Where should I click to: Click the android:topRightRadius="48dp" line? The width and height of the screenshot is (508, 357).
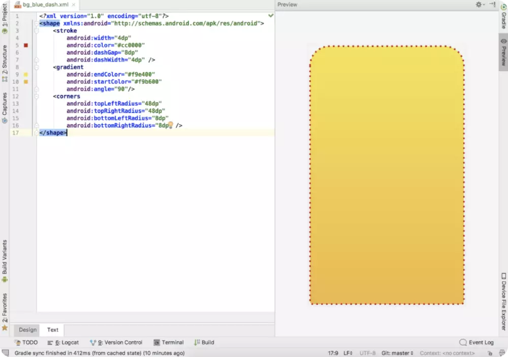coord(116,111)
